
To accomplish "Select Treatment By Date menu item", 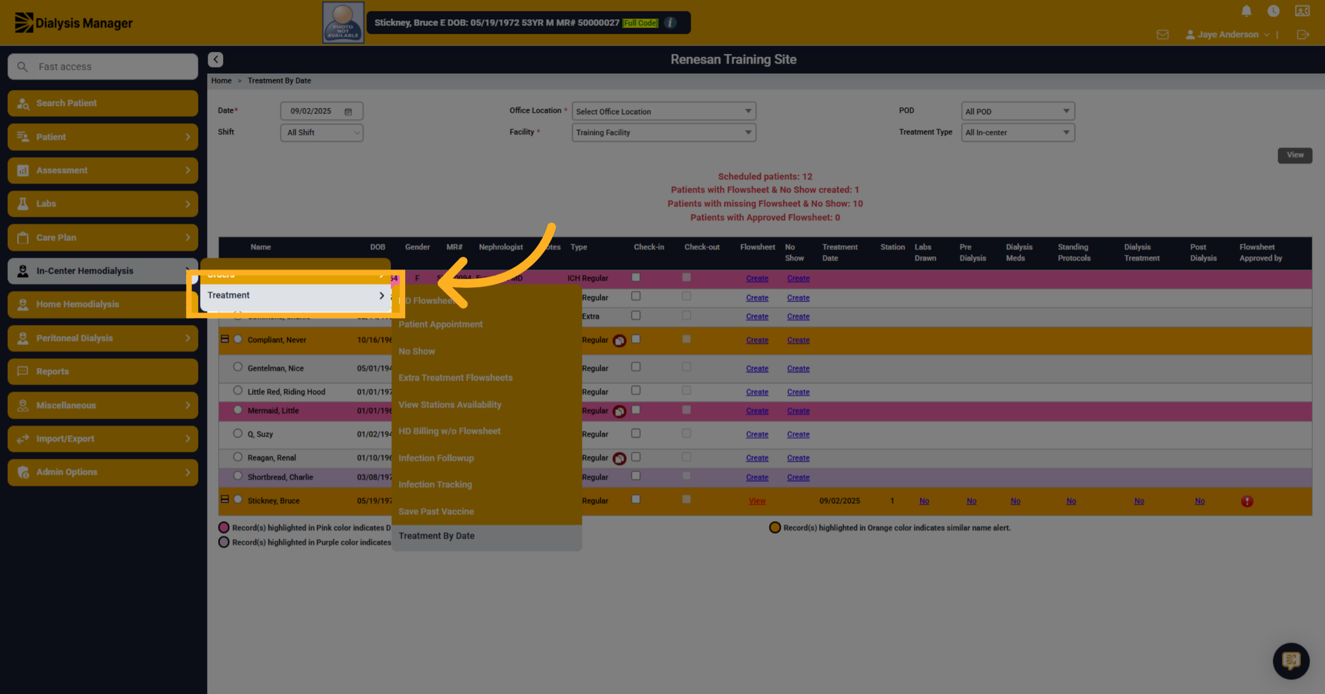I will pos(486,536).
